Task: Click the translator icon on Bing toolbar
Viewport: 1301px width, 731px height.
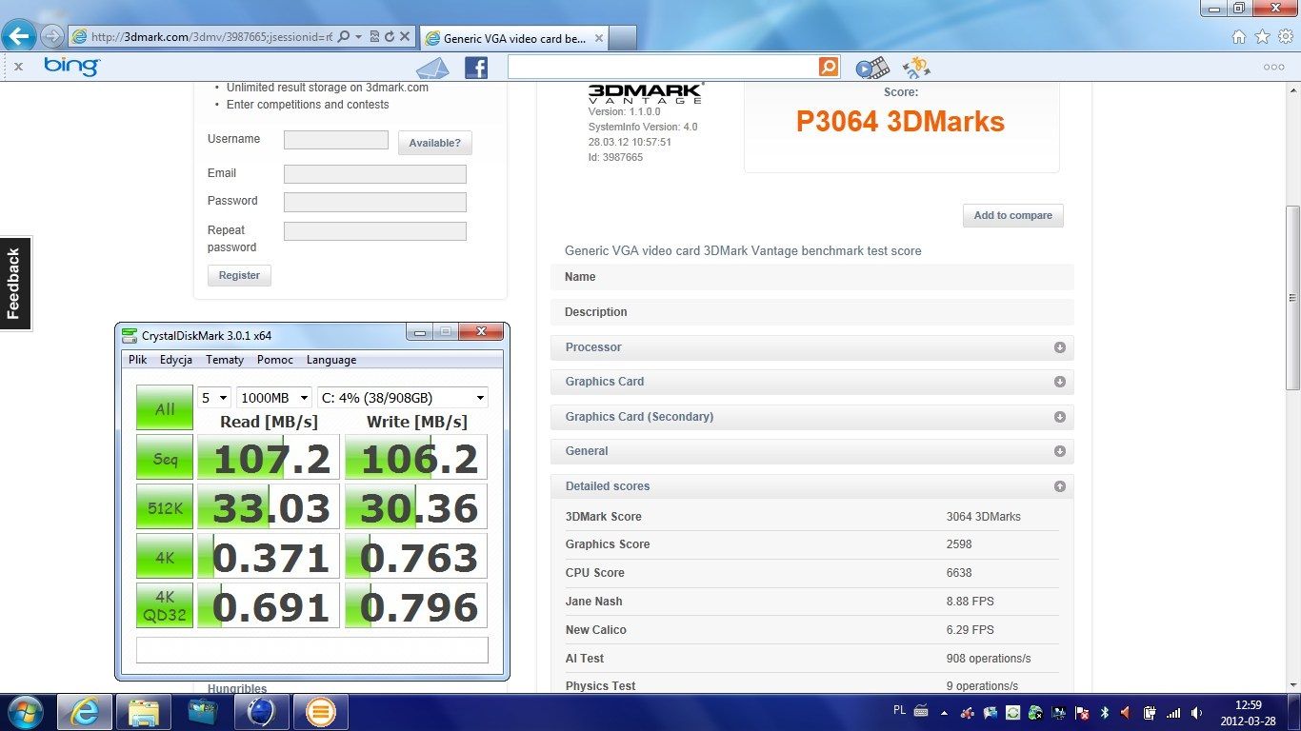Action: [916, 68]
